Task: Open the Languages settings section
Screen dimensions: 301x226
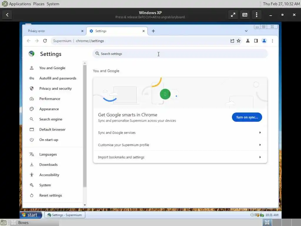Action: (48, 154)
